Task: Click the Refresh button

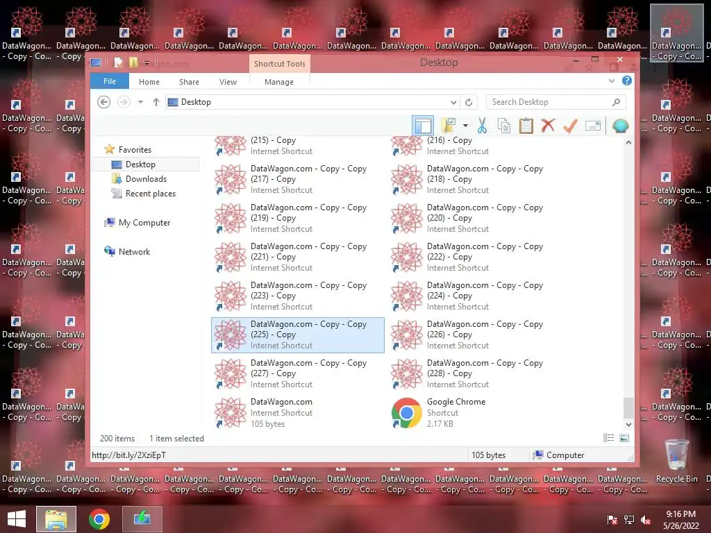Action: pos(469,102)
